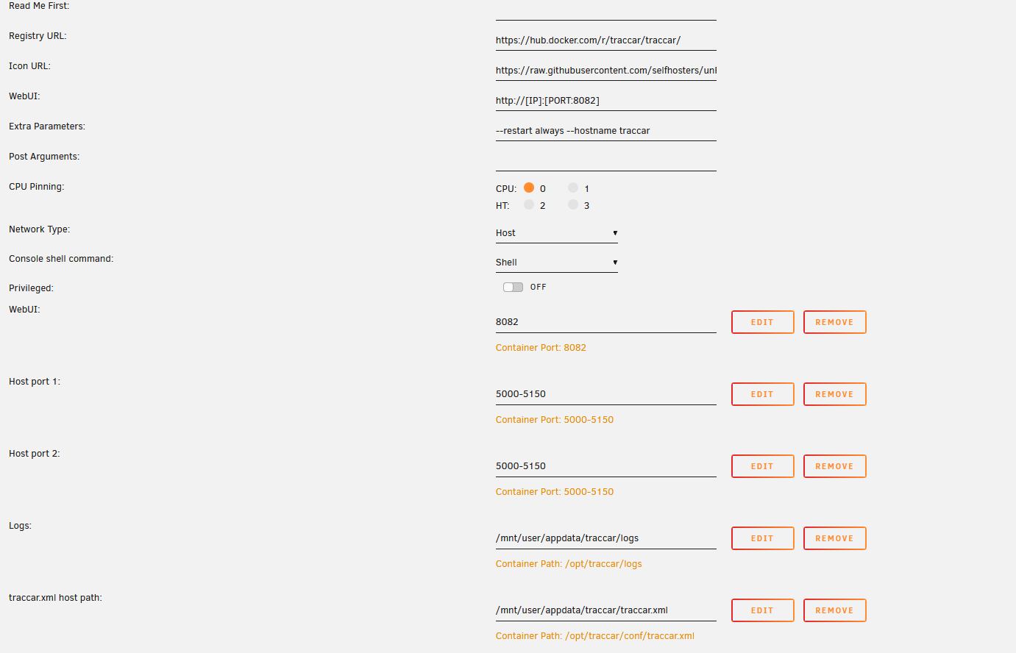
Task: Focus the Read Me First input field
Action: (x=606, y=10)
